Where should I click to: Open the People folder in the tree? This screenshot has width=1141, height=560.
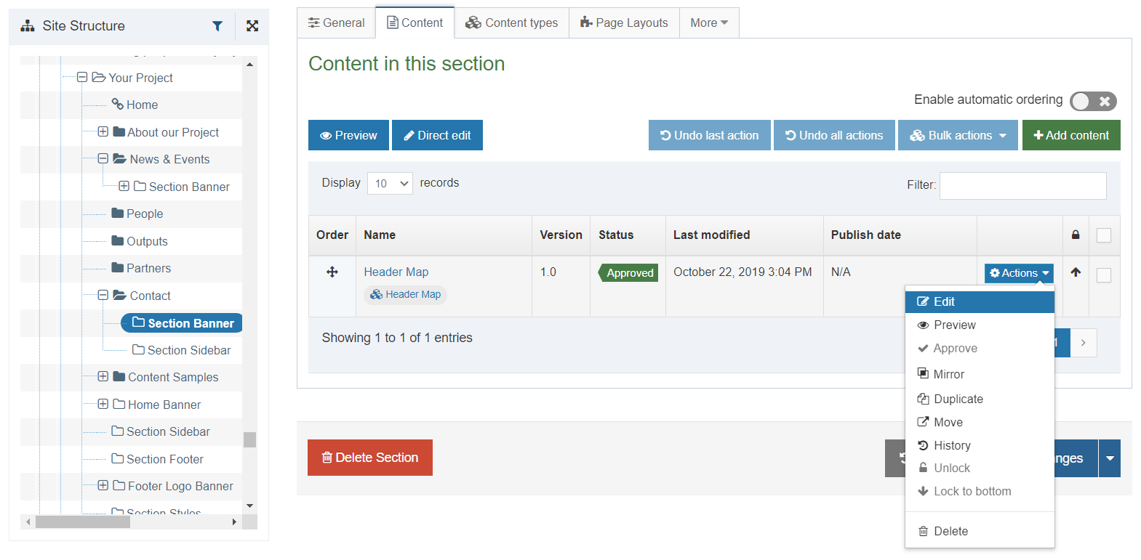point(144,214)
